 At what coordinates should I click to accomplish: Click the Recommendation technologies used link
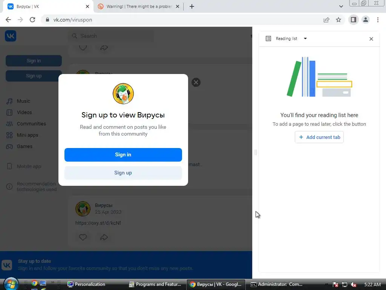click(37, 187)
